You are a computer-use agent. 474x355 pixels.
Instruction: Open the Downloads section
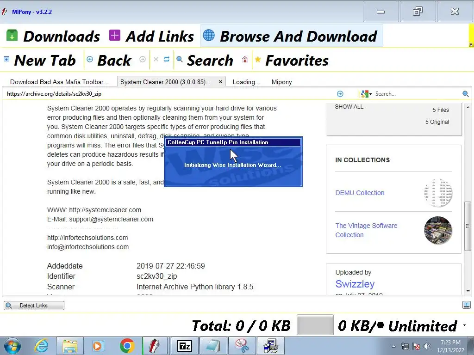point(53,36)
